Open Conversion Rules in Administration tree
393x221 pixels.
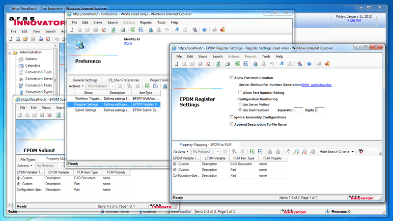point(38,72)
